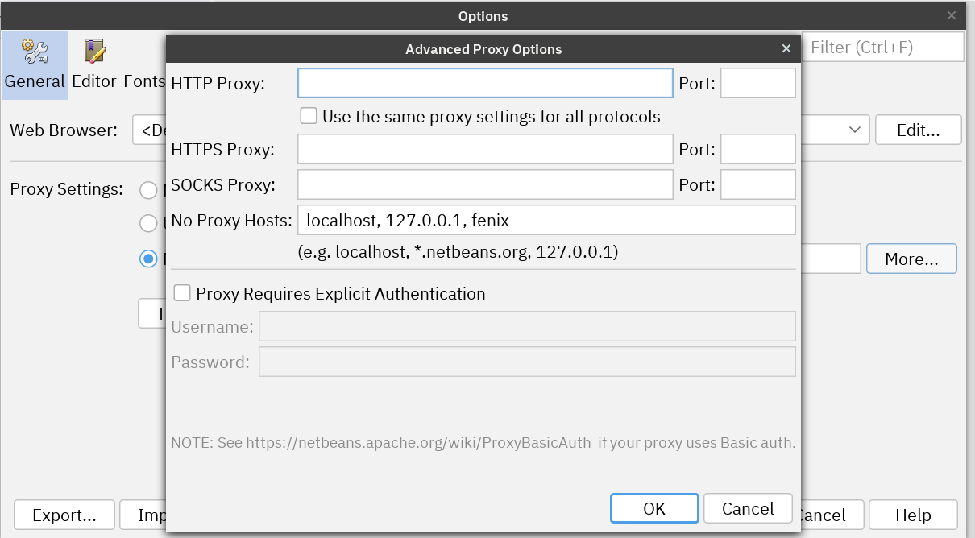Click the More... proxy button
This screenshot has height=538, width=975.
911,259
